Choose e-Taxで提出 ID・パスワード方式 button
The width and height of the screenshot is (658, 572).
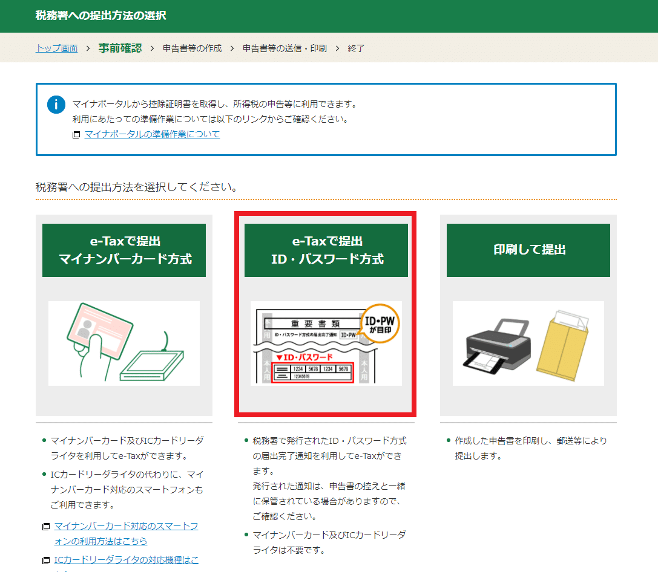tap(326, 250)
